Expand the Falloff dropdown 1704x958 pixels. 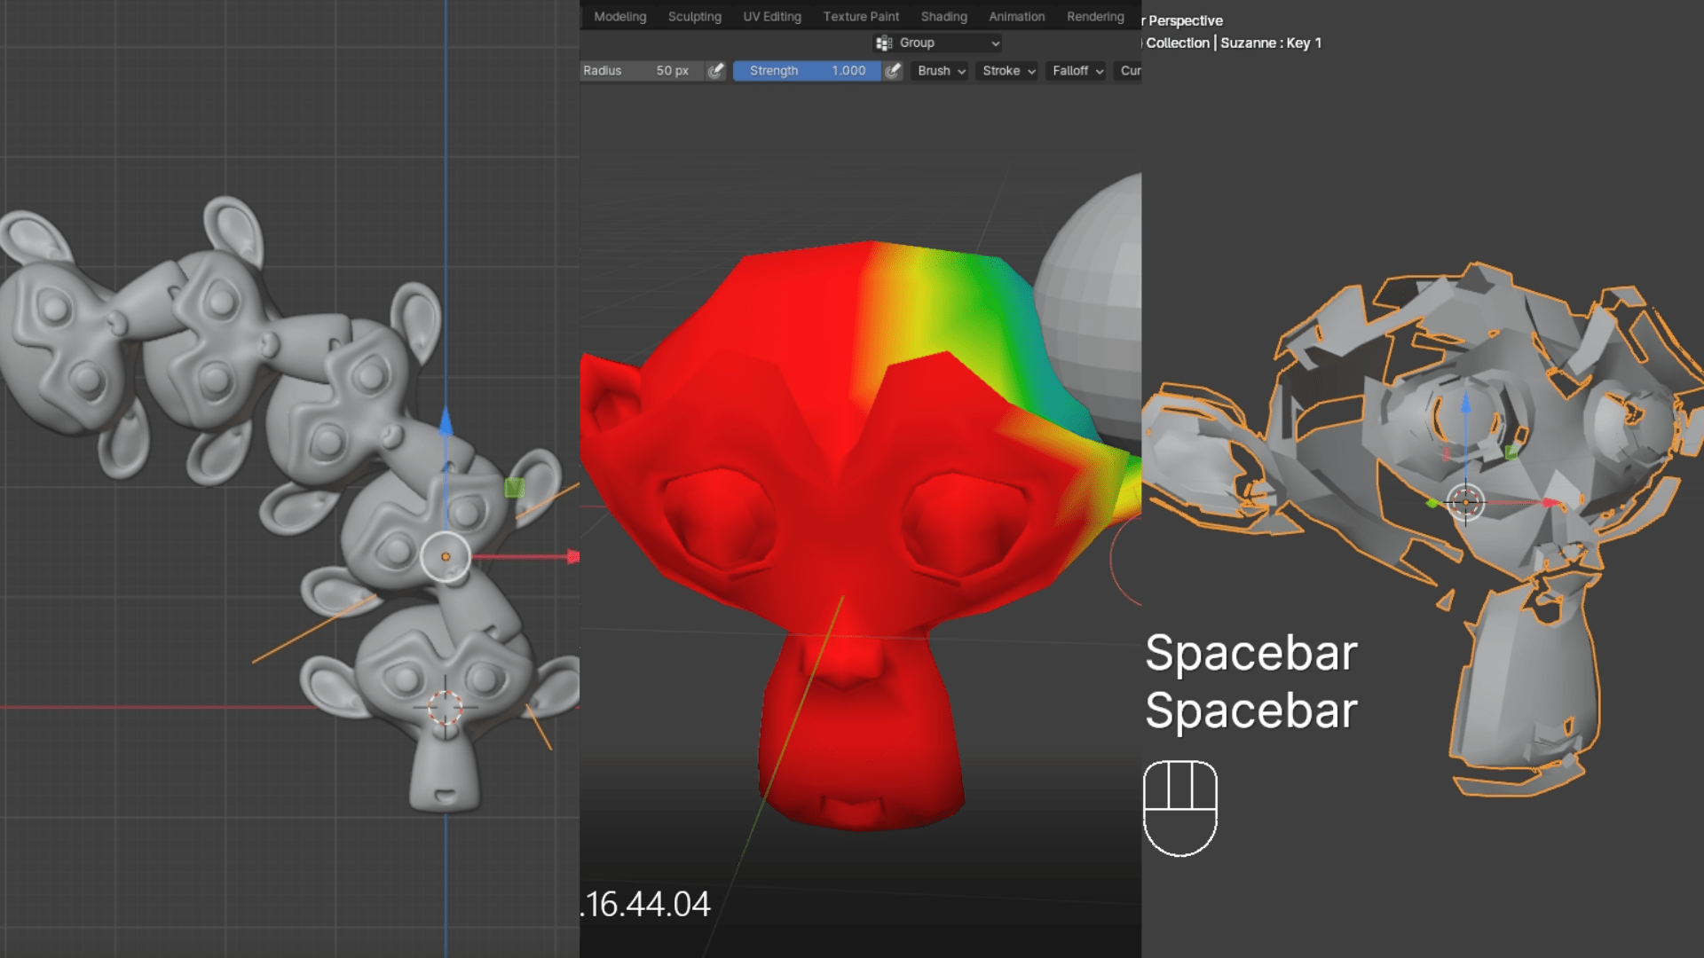(x=1077, y=71)
